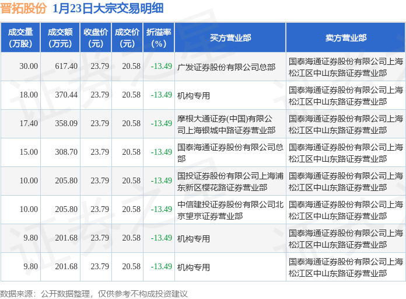Click seller cell in the 30.00 row

point(346,67)
